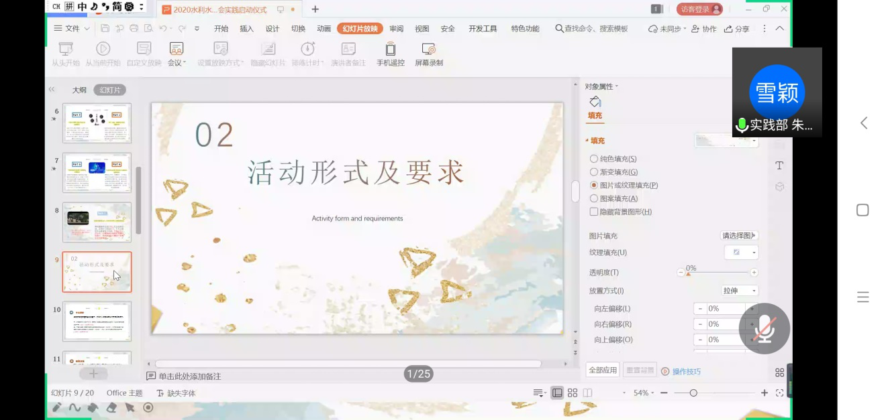Switch to slide sorter view in status bar
The height and width of the screenshot is (420, 888).
573,393
